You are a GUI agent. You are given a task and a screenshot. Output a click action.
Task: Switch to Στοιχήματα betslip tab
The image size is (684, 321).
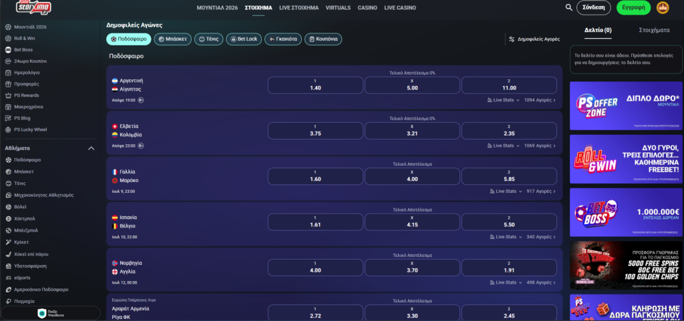[655, 30]
